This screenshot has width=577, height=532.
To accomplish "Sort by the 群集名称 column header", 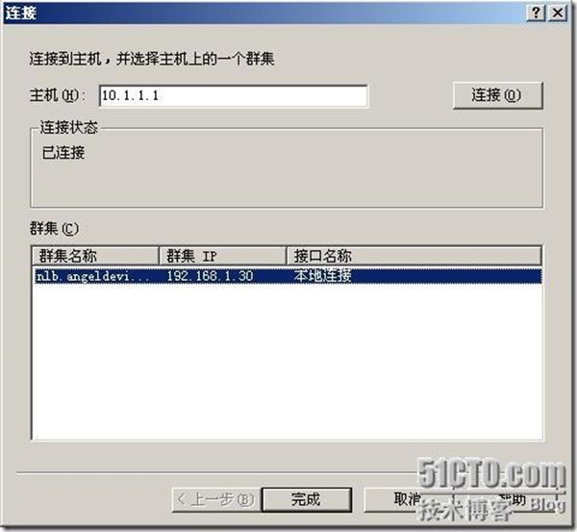I will (95, 256).
